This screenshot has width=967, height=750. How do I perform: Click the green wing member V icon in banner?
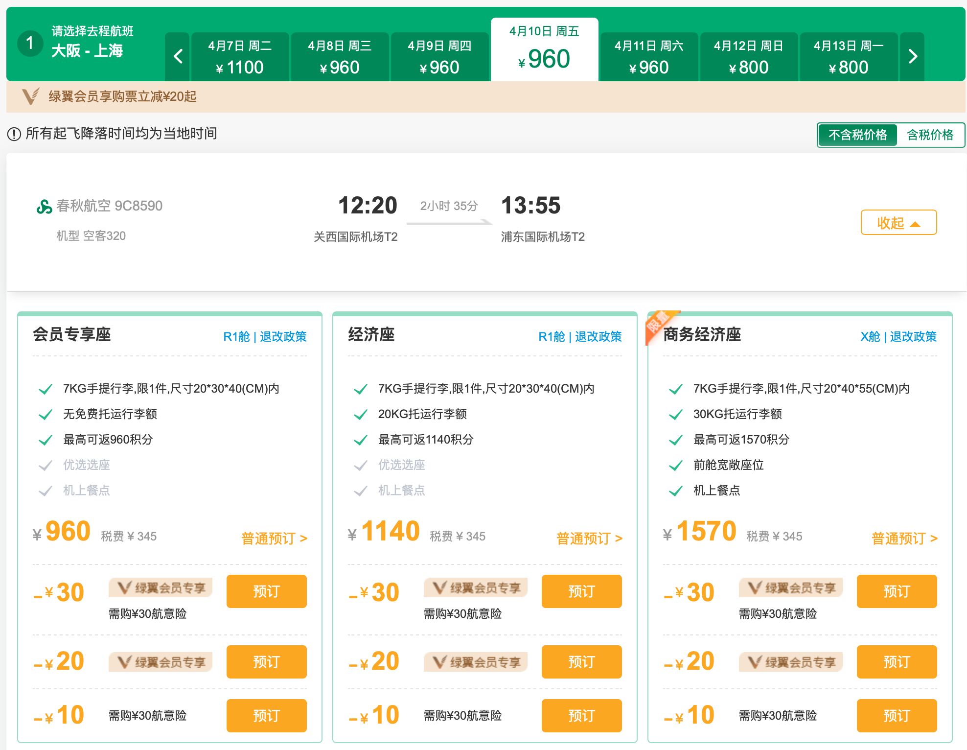tap(30, 96)
